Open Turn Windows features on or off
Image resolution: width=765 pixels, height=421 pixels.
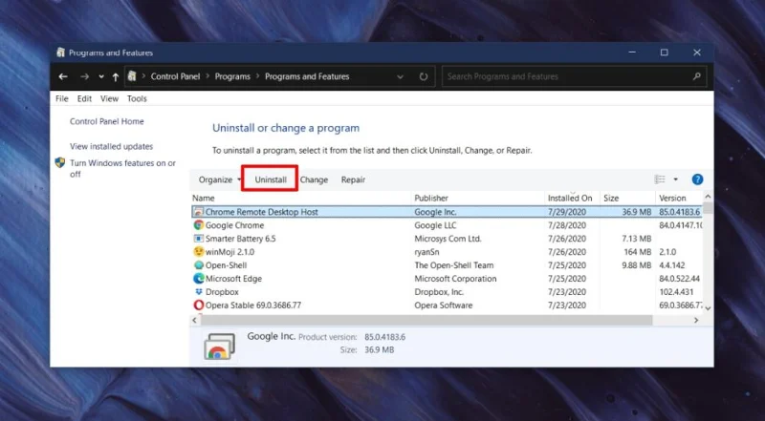coord(122,169)
